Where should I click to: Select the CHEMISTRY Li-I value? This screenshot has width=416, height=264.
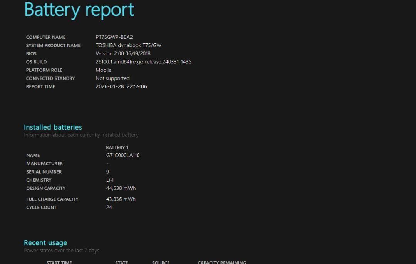[x=110, y=180]
